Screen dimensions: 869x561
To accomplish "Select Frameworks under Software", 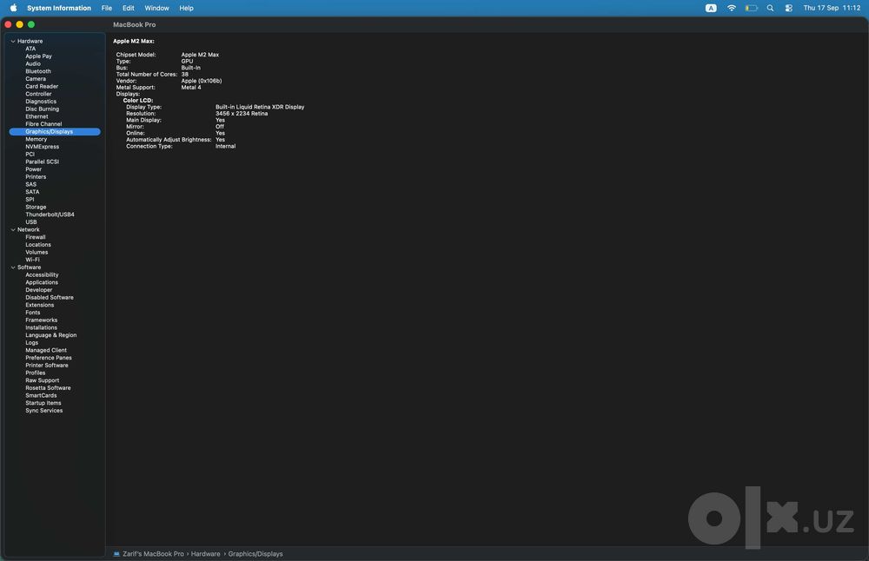I will tap(41, 320).
